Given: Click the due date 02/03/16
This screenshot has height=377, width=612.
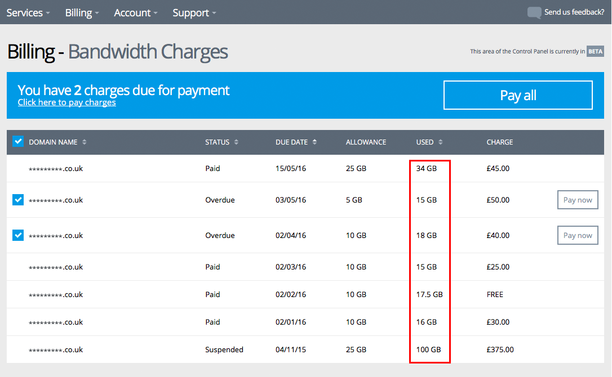Looking at the screenshot, I should coord(291,267).
